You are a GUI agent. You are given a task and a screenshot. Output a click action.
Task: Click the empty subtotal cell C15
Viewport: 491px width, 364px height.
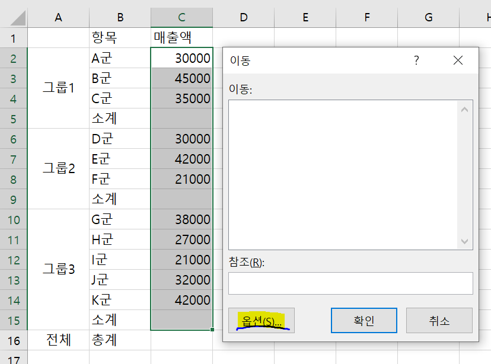click(181, 320)
